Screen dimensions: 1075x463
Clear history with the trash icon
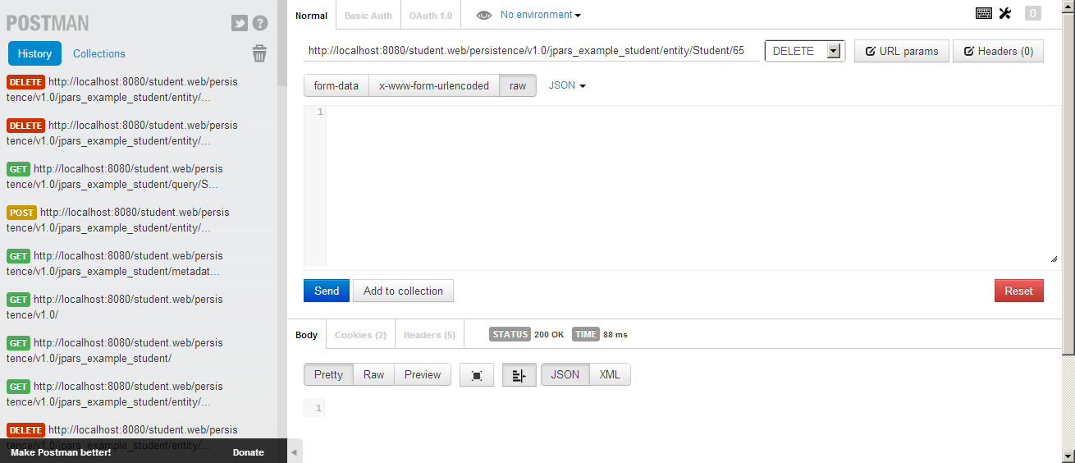(259, 53)
